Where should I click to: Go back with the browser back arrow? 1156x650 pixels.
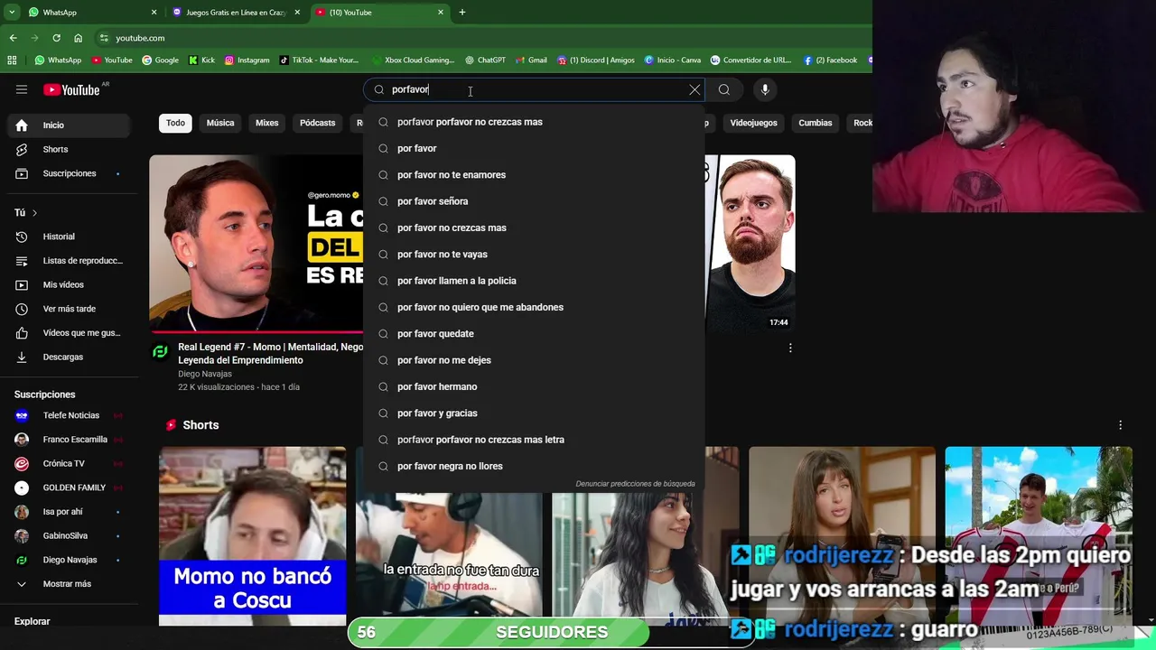click(13, 38)
